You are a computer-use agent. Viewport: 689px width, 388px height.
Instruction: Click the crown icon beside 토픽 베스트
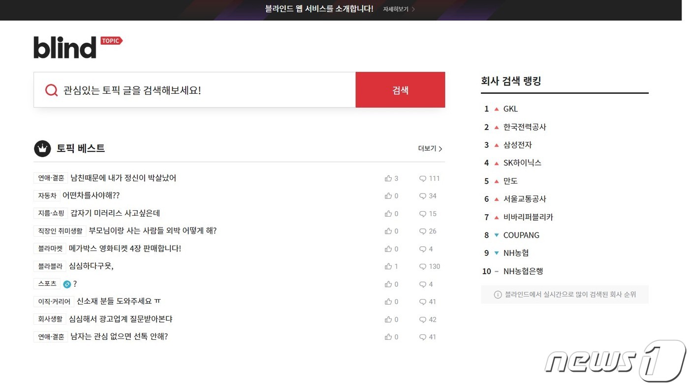click(42, 148)
